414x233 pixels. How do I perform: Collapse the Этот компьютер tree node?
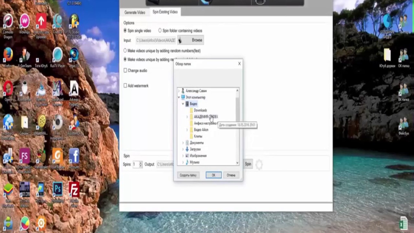(x=179, y=97)
